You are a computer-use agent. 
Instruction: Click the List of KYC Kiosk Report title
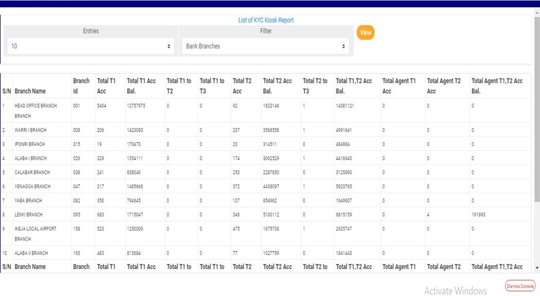pyautogui.click(x=266, y=20)
